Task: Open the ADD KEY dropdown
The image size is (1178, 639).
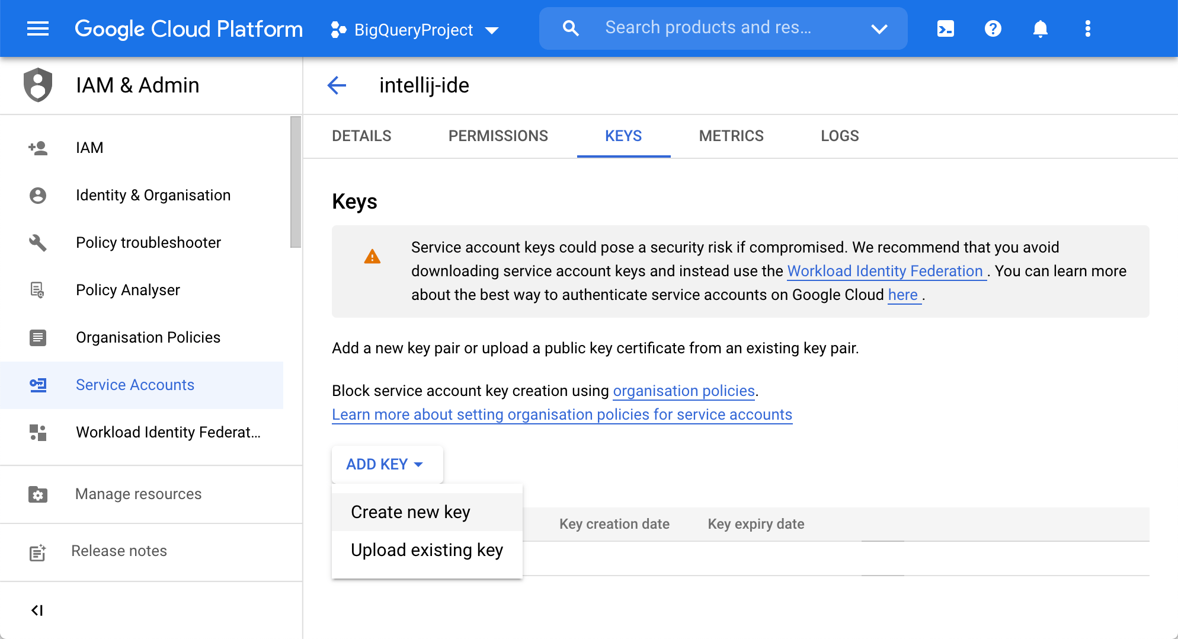Action: (386, 464)
